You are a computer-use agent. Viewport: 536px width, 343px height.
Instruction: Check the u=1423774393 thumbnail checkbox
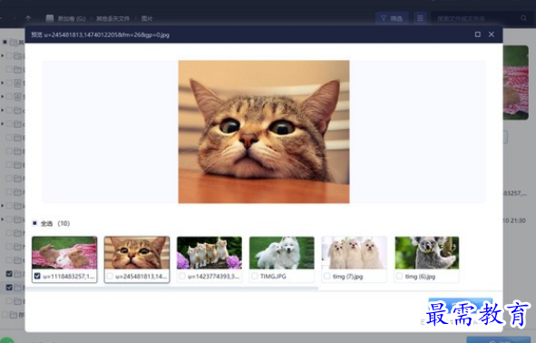click(x=182, y=276)
